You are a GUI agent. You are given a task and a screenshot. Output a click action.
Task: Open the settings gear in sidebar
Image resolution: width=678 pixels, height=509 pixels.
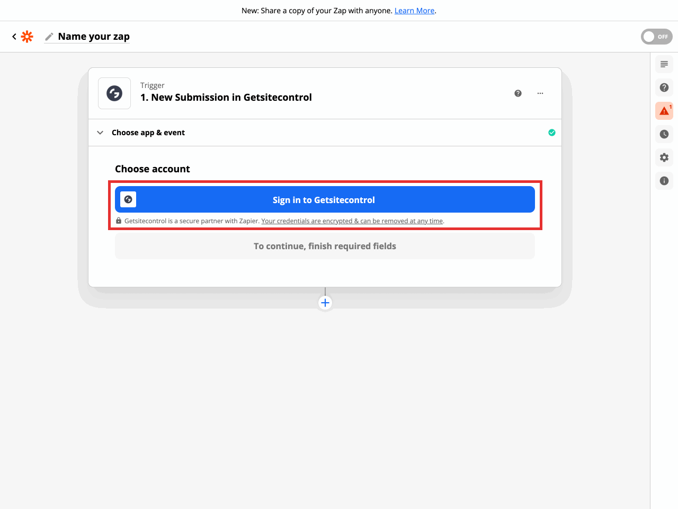664,157
